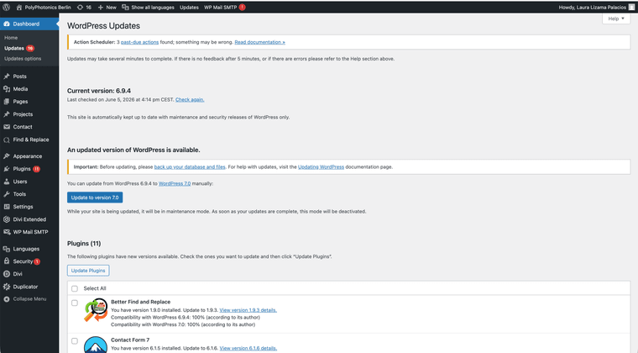The image size is (638, 353).
Task: Click the Contact Form 7 plugin name
Action: pos(130,340)
